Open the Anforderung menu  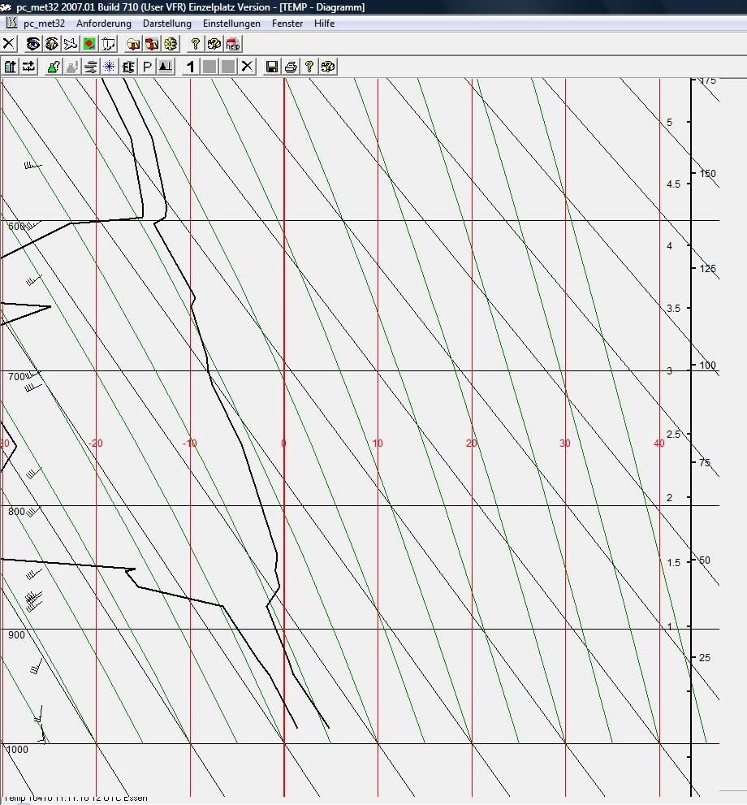[104, 23]
